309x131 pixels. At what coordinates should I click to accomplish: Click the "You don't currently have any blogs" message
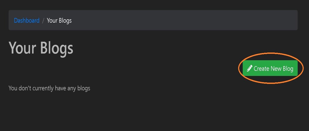point(49,88)
